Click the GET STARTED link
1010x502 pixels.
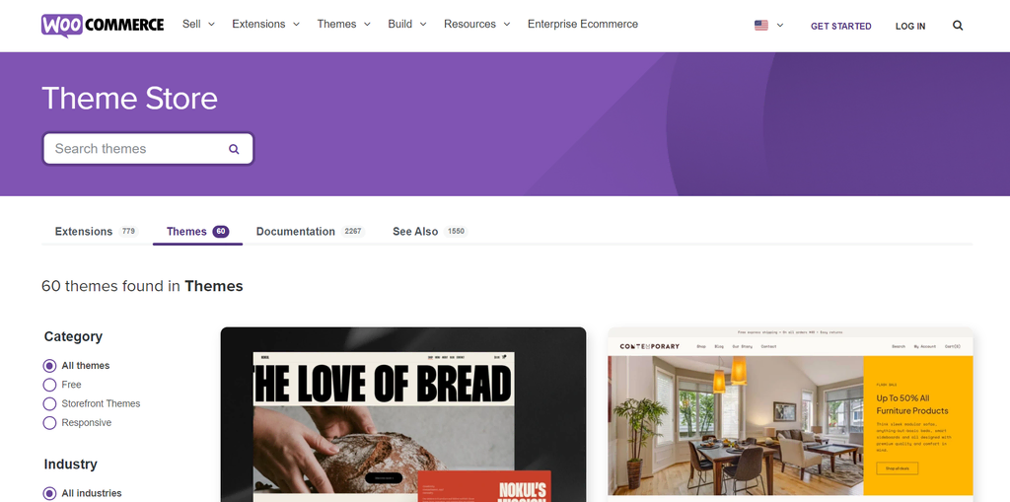pos(840,27)
